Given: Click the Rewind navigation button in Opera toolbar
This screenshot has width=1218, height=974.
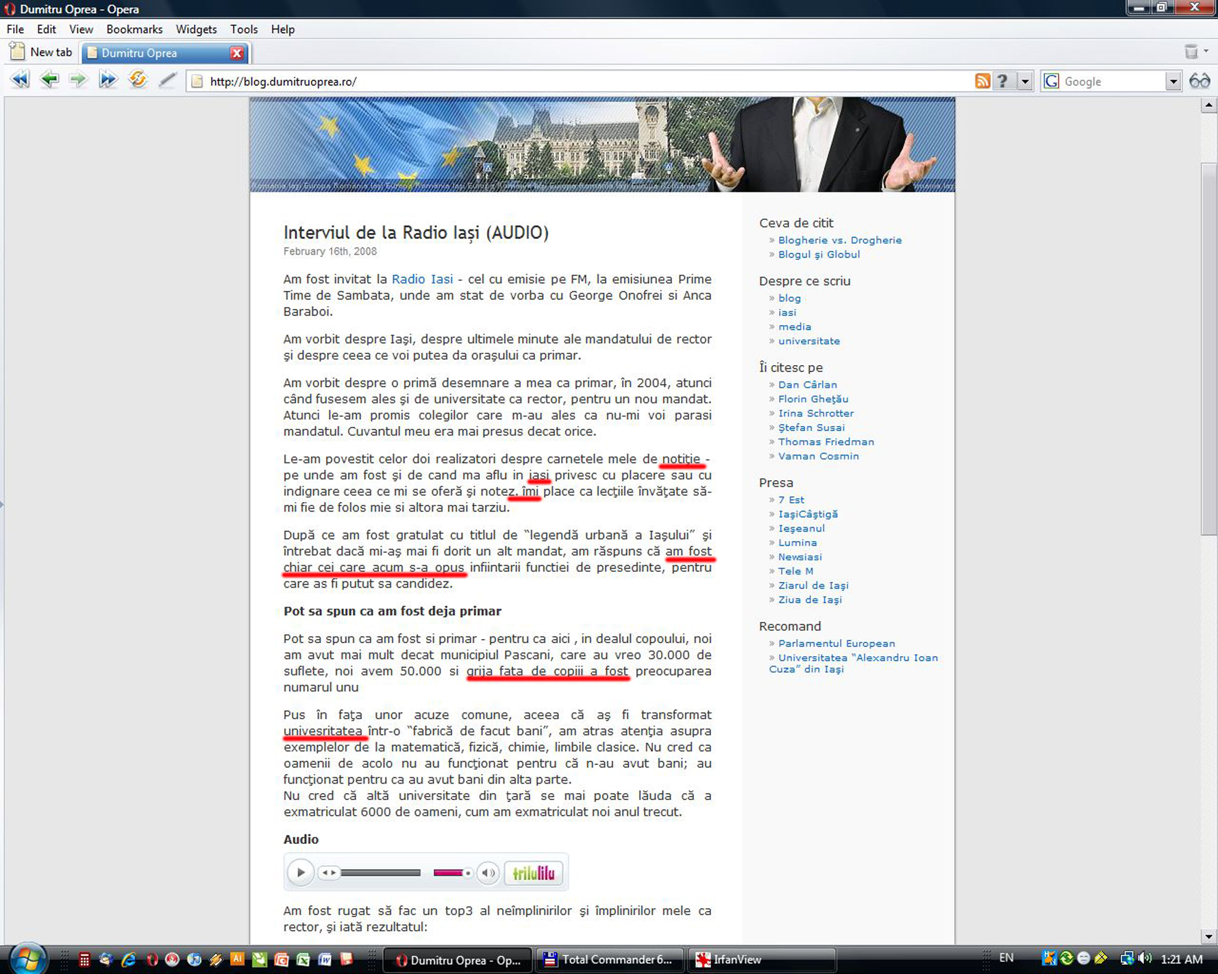Looking at the screenshot, I should click(x=20, y=79).
